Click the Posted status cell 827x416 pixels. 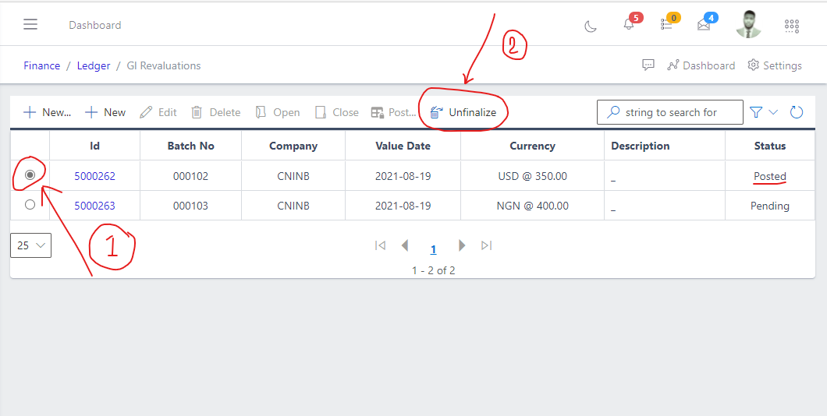point(770,176)
